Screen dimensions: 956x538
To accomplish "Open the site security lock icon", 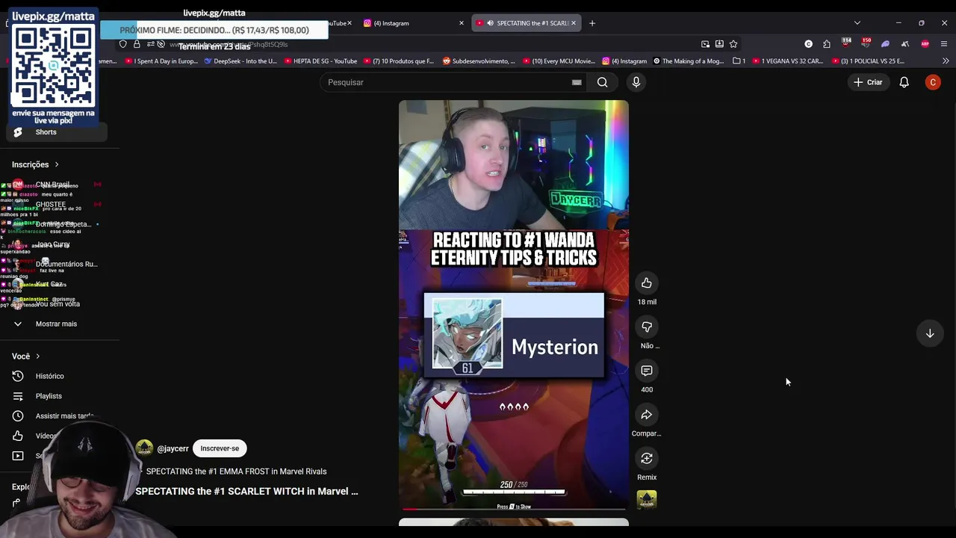I will (137, 44).
